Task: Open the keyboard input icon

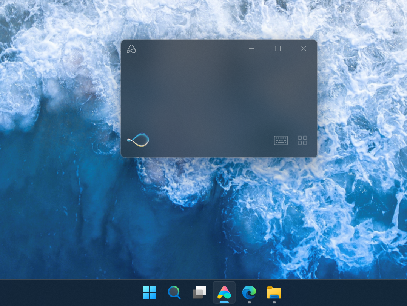Action: tap(281, 140)
